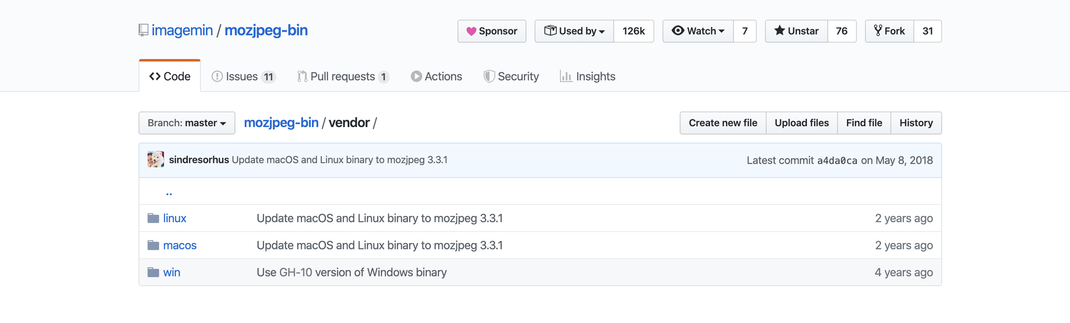Switch to the Code tab
Screen dimensions: 1070x323
tap(169, 76)
